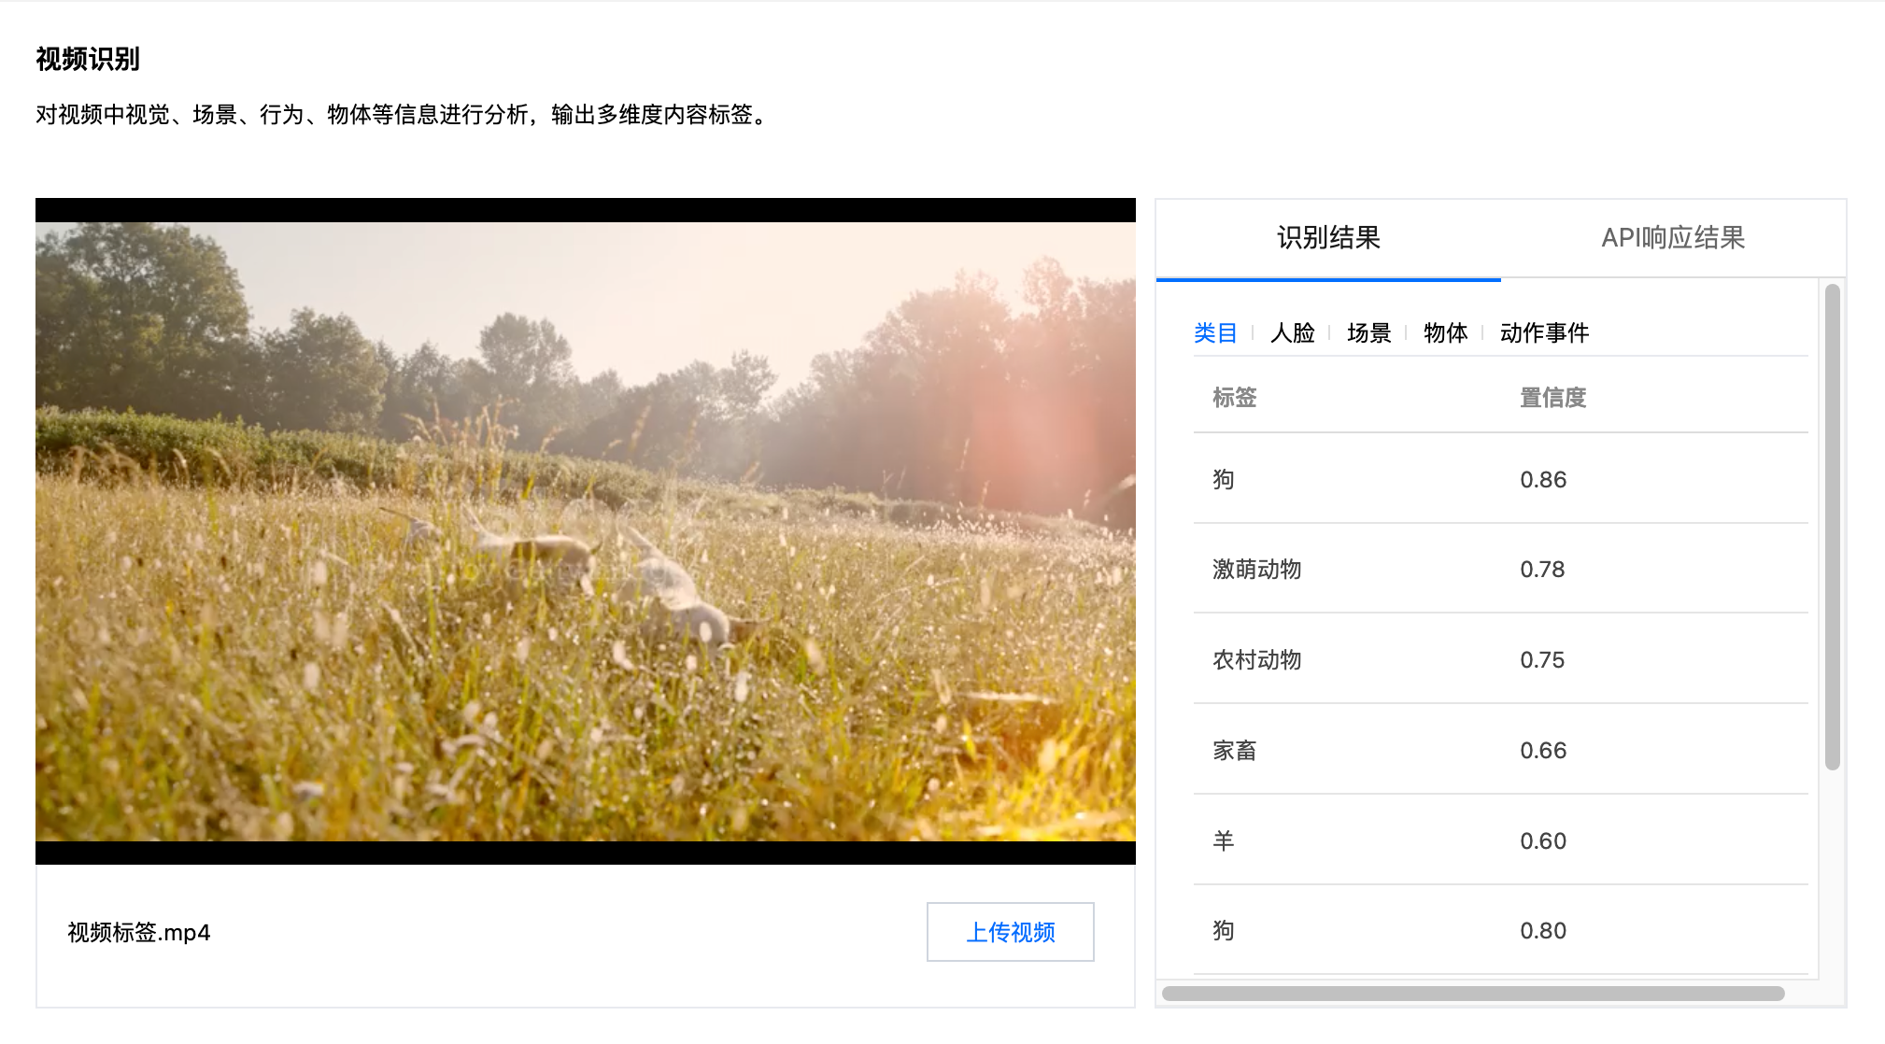Click the 标签 column header
Screen dimensions: 1885x1044
click(1235, 398)
